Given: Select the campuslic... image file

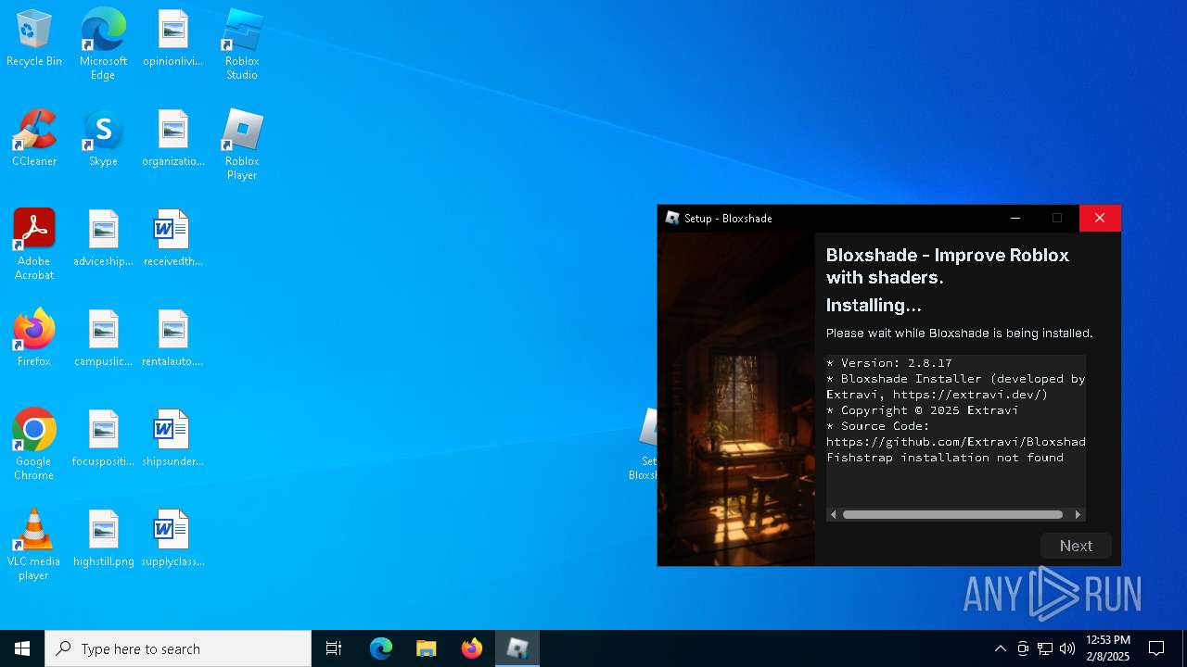Looking at the screenshot, I should pos(103,339).
